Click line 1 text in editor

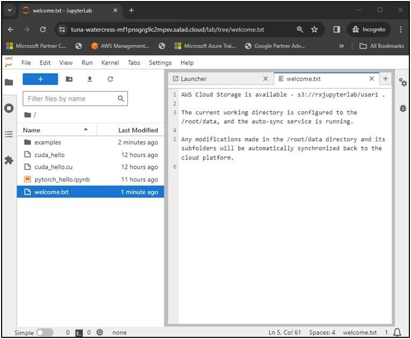click(x=283, y=95)
